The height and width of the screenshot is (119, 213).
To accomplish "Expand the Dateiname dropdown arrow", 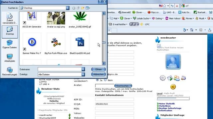I will coord(83,69).
